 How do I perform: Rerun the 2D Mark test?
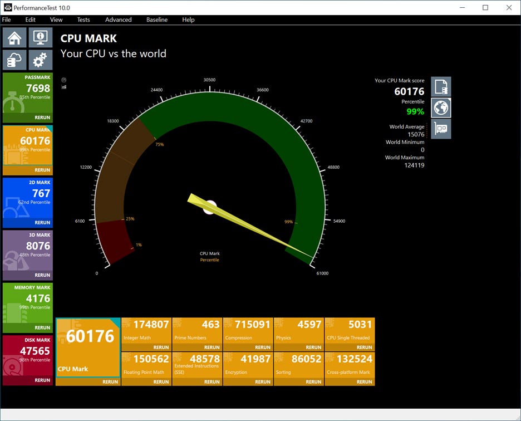[42, 222]
